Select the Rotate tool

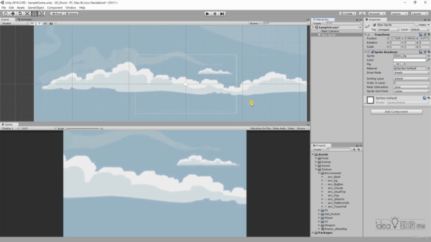coord(20,13)
